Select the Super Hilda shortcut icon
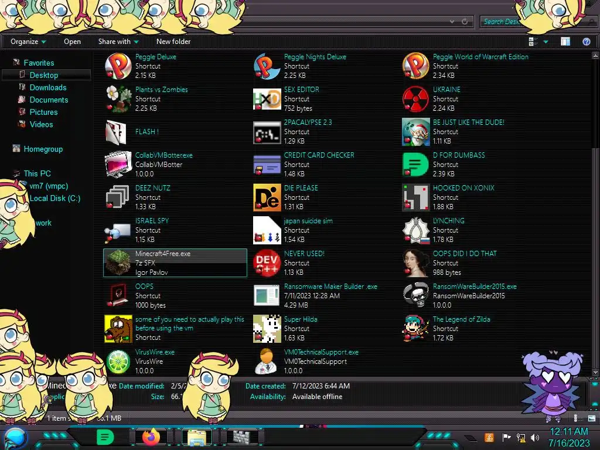Viewport: 600px width, 450px height. (x=267, y=329)
